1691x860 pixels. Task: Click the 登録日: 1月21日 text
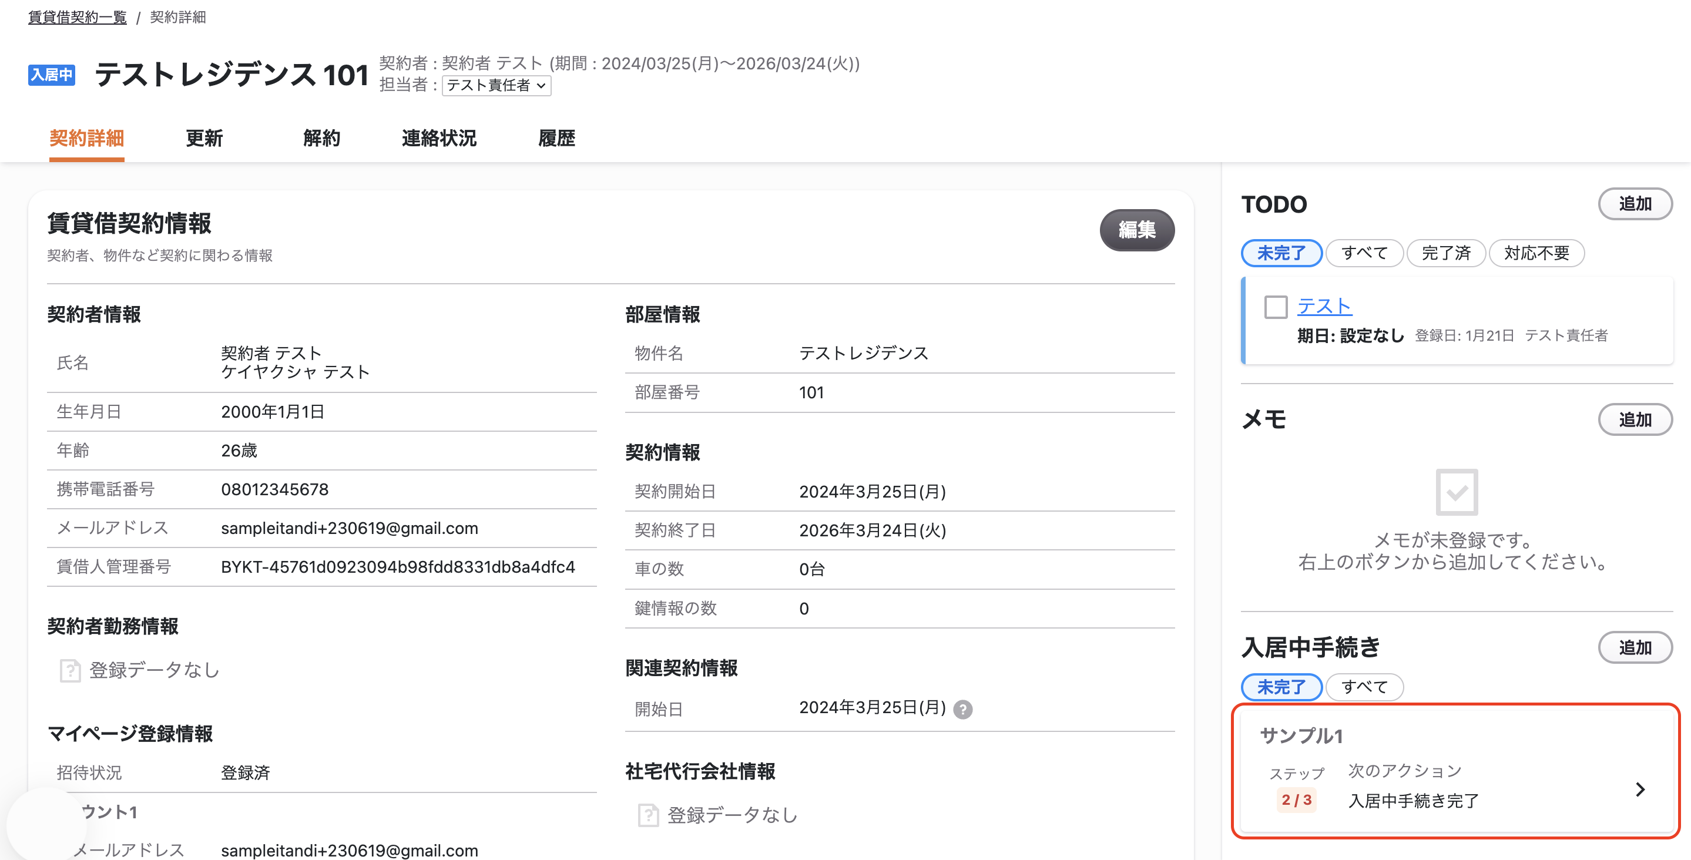(1465, 336)
